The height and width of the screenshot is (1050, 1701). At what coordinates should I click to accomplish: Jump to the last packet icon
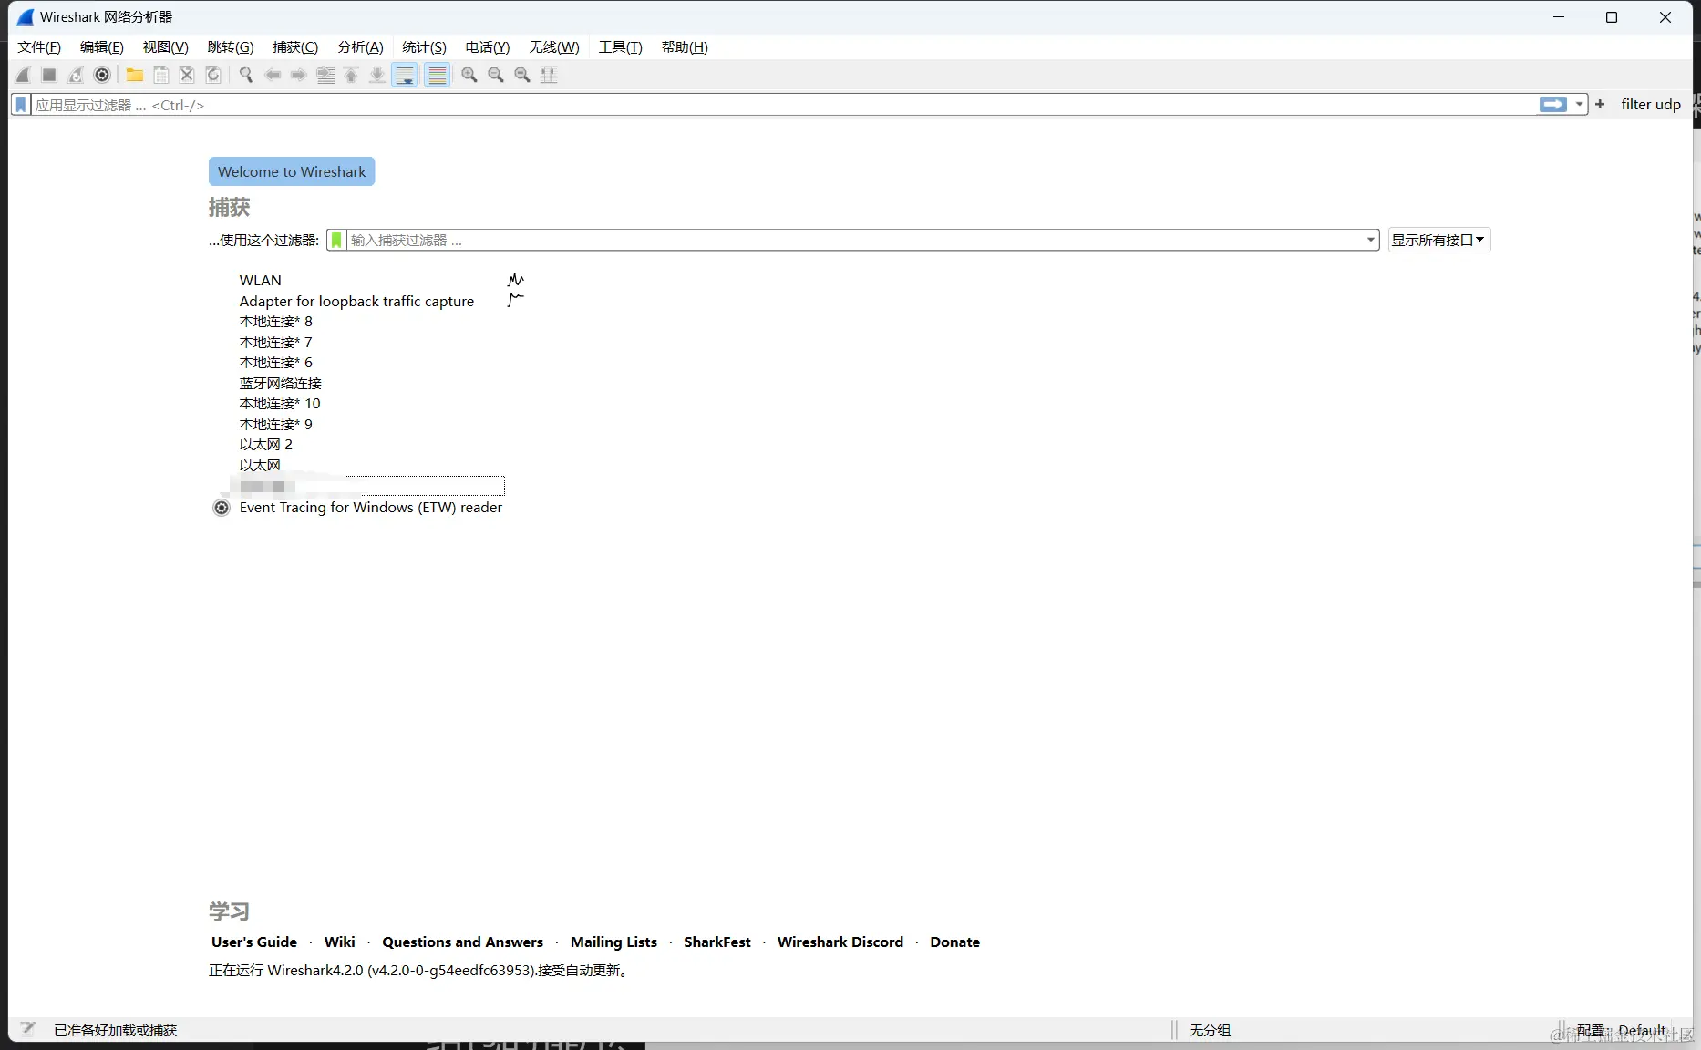377,75
